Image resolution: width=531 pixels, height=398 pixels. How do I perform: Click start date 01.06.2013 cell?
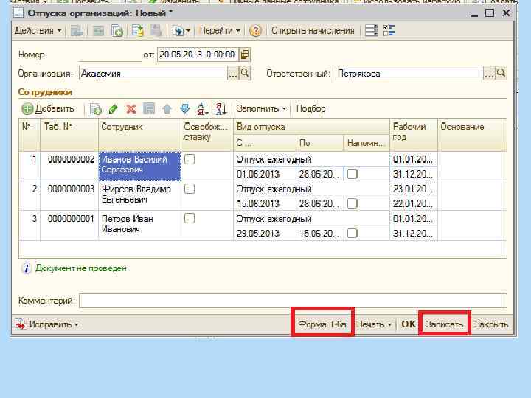pyautogui.click(x=265, y=174)
